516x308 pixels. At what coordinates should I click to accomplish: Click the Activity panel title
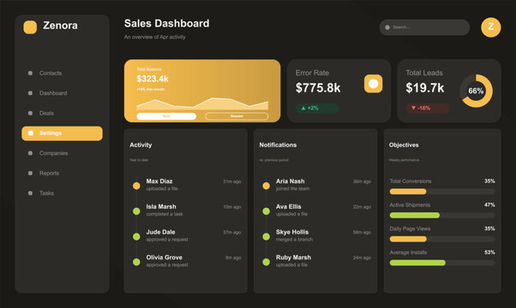click(141, 145)
